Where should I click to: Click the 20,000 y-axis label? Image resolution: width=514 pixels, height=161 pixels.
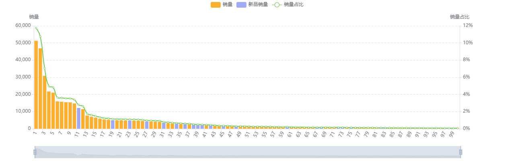pos(23,94)
